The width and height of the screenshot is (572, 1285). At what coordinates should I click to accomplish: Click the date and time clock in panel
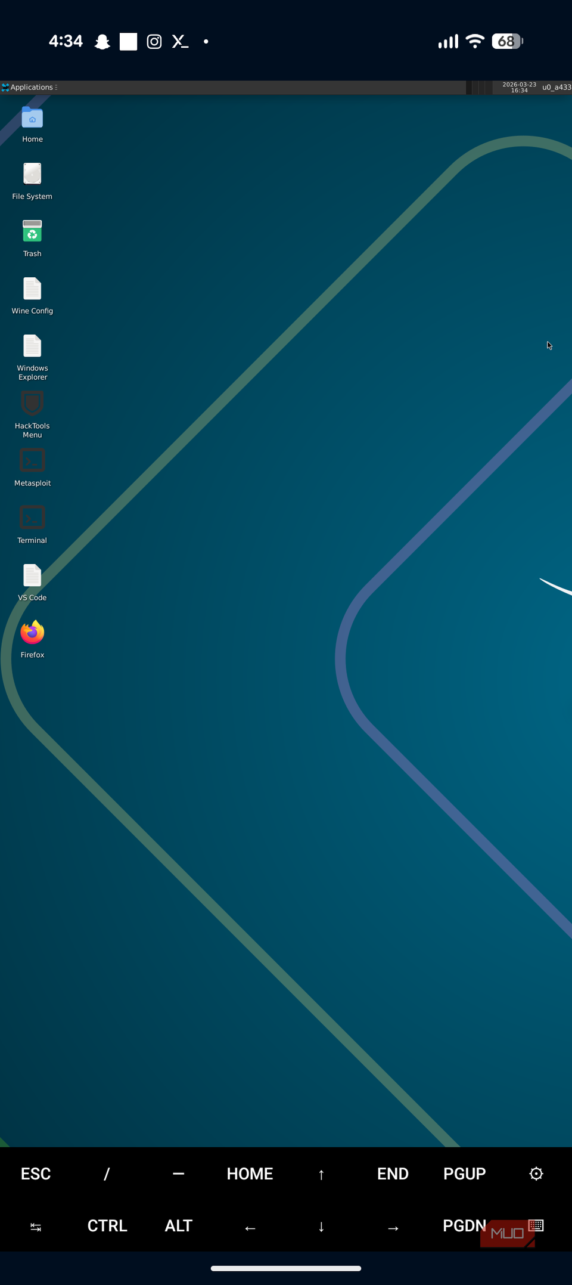click(519, 87)
